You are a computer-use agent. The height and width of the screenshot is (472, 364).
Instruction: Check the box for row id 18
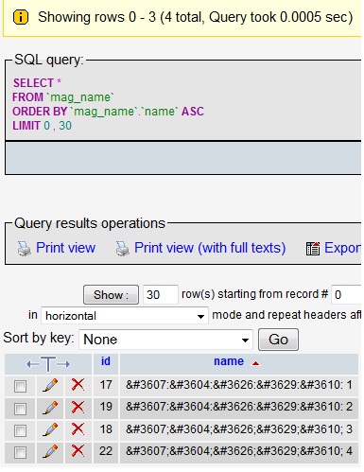click(20, 430)
